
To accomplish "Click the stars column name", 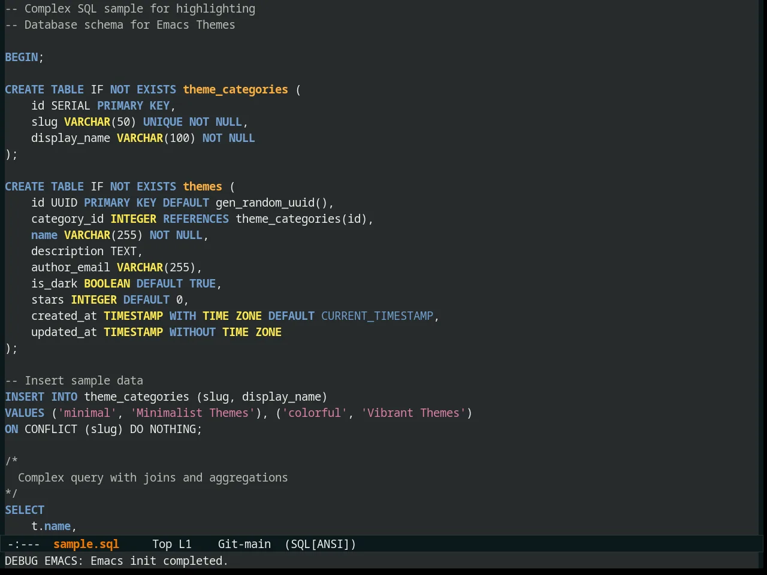I will [x=48, y=299].
